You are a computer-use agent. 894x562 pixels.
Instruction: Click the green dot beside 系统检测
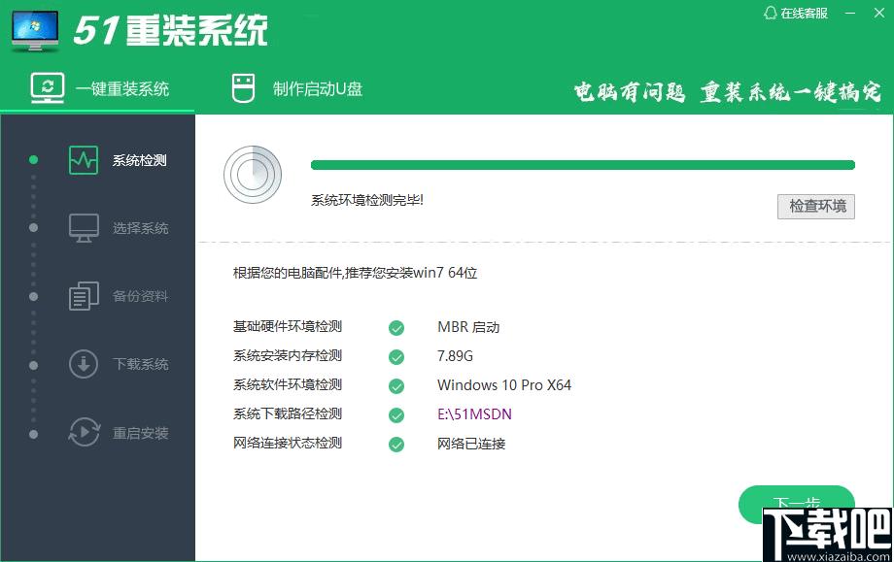point(34,159)
